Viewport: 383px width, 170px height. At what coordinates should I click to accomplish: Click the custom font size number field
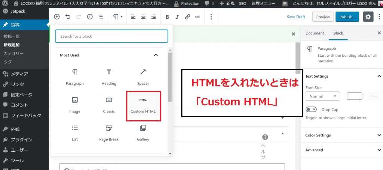point(355,96)
